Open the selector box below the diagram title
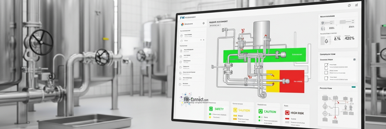This screenshot has height=129, width=386. click(215, 25)
